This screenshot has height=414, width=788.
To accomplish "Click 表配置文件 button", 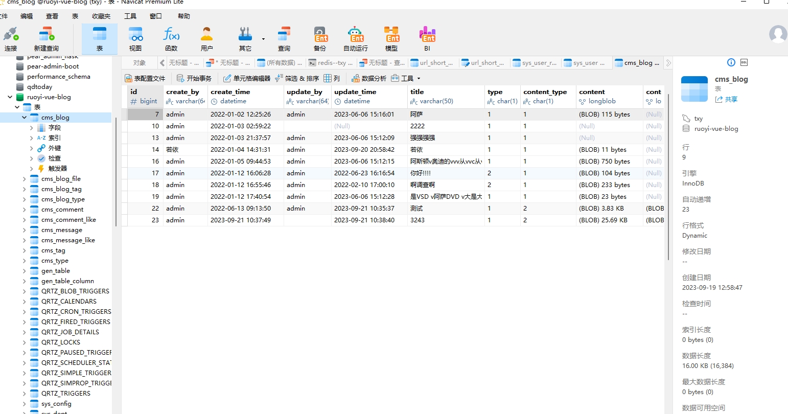I will tap(145, 78).
